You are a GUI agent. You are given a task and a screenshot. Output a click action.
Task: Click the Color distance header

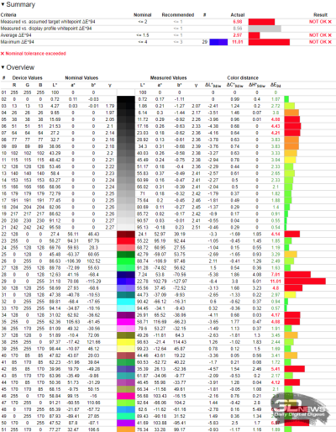click(243, 78)
